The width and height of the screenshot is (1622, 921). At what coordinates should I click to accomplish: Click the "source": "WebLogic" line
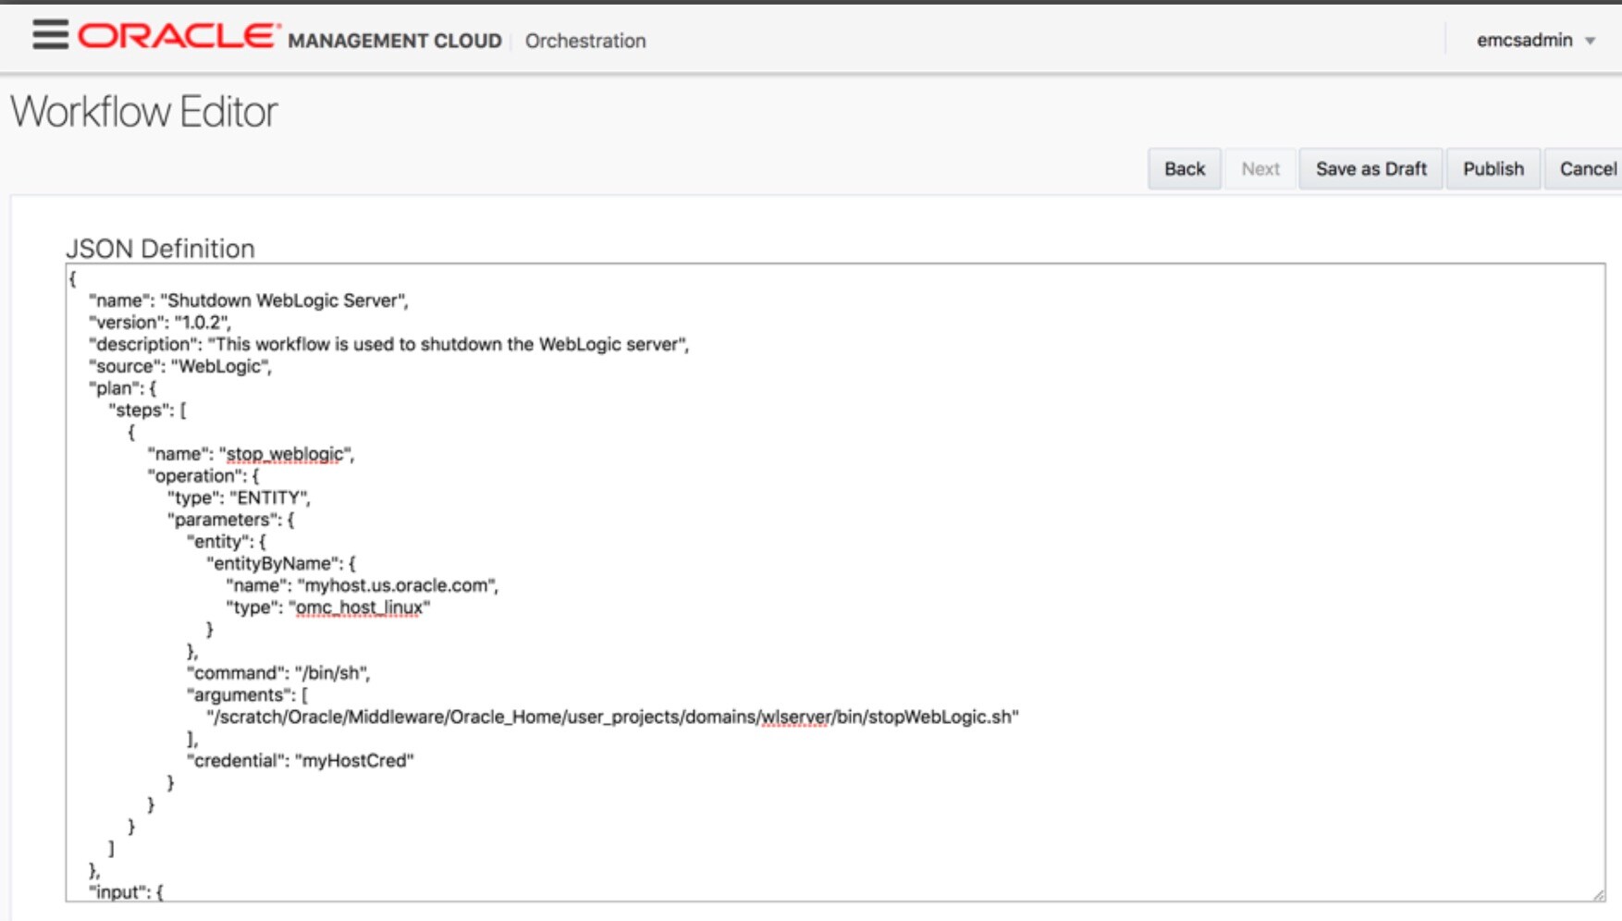tap(180, 366)
